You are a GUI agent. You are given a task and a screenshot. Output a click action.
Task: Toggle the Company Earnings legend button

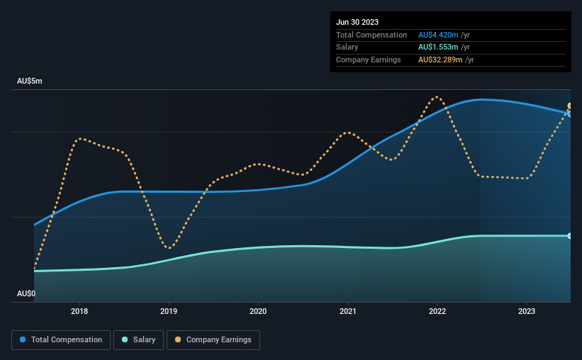pos(213,340)
